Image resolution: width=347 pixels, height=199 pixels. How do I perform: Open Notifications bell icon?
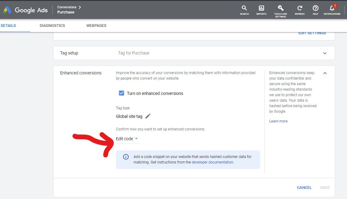[x=332, y=8]
